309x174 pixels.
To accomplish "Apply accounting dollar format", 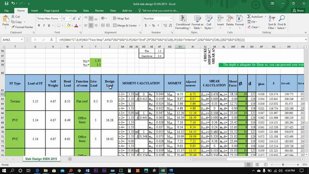I will (x=146, y=26).
